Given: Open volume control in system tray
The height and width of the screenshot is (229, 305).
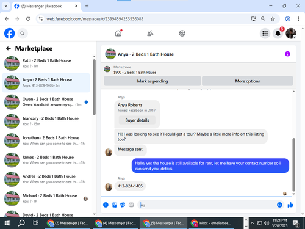Looking at the screenshot, I should coord(267,223).
